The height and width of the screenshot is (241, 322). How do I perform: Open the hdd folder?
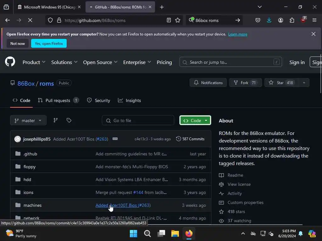(x=27, y=179)
